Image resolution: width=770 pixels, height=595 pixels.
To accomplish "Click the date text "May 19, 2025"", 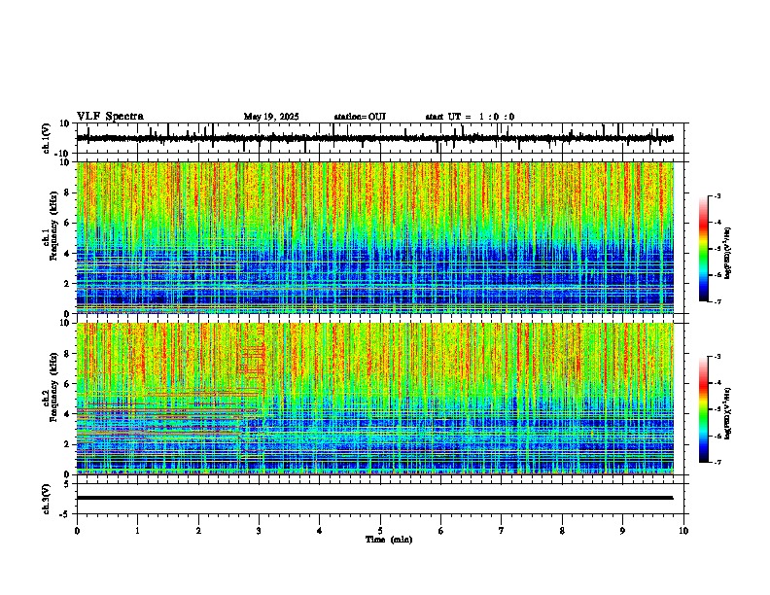I will (x=271, y=117).
